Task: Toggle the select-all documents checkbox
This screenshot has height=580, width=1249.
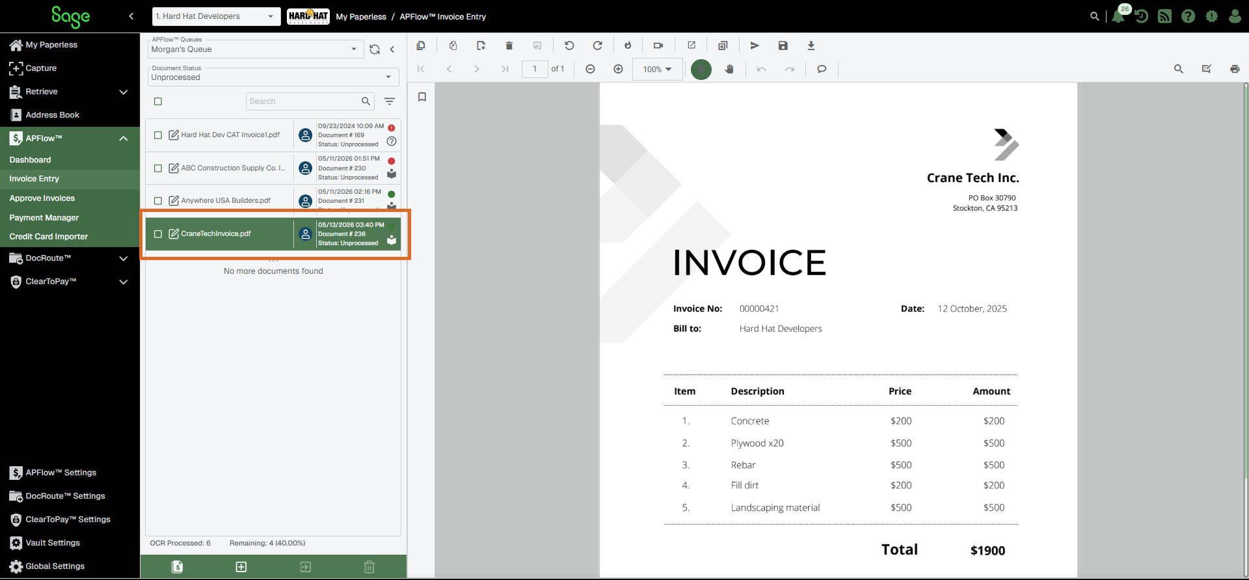Action: tap(158, 101)
